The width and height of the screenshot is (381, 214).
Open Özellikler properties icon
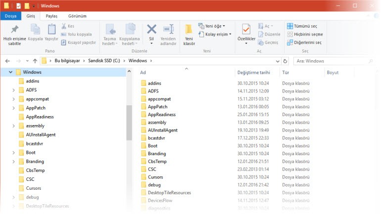(246, 30)
